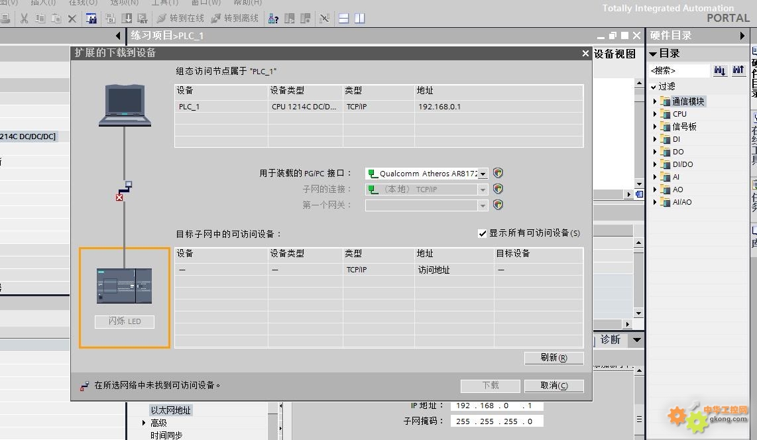Expand the AI/AO catalog folder
This screenshot has height=440, width=757.
coord(655,202)
